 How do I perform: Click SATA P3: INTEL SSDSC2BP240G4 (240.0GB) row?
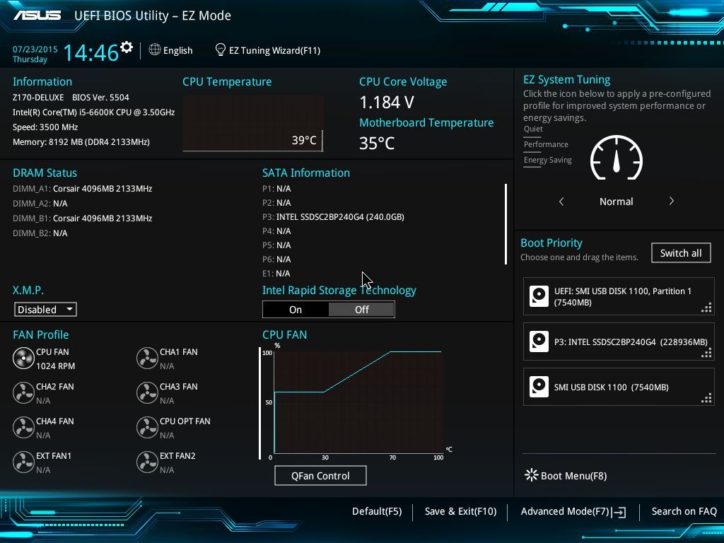tap(333, 216)
